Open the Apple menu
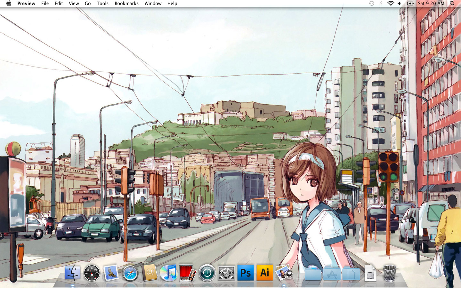 (x=9, y=4)
